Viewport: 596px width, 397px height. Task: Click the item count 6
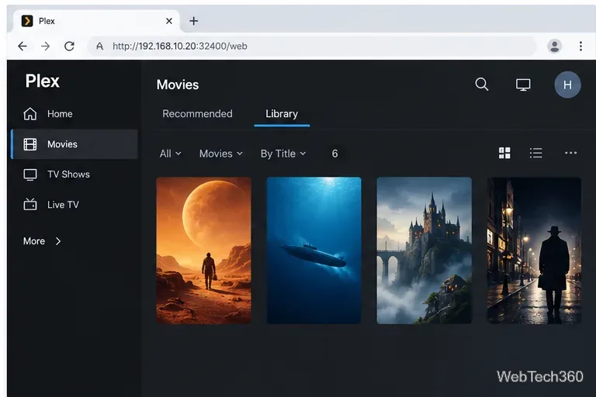(334, 154)
